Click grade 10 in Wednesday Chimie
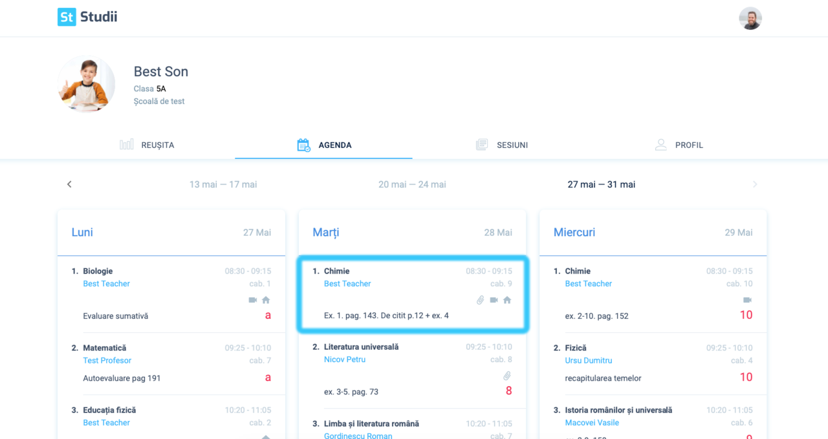The height and width of the screenshot is (439, 828). (746, 315)
